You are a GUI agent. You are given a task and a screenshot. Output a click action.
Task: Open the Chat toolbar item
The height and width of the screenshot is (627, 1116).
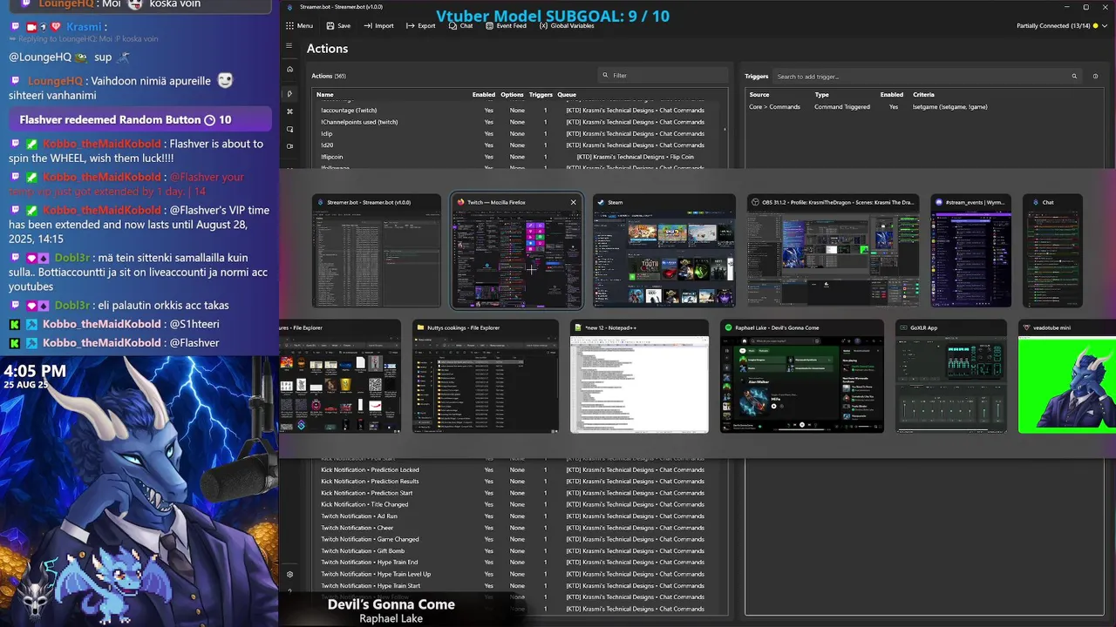tap(460, 25)
